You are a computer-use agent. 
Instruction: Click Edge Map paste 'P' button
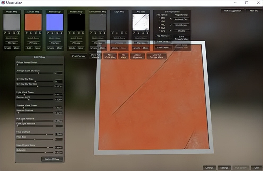coord(113,33)
